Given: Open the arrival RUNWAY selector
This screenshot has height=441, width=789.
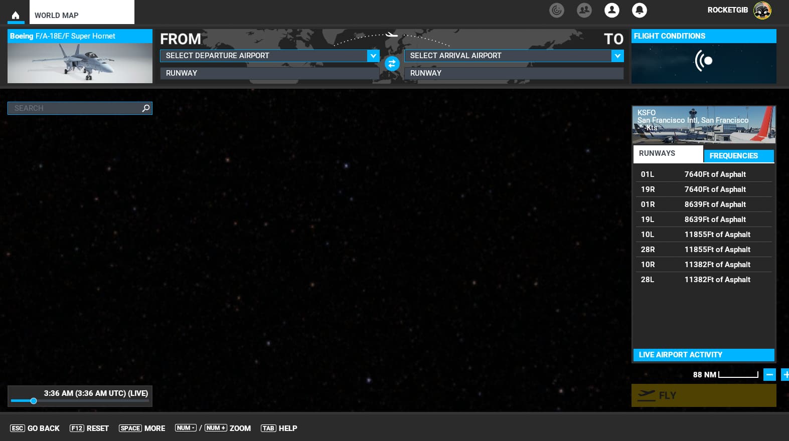Looking at the screenshot, I should [x=514, y=73].
